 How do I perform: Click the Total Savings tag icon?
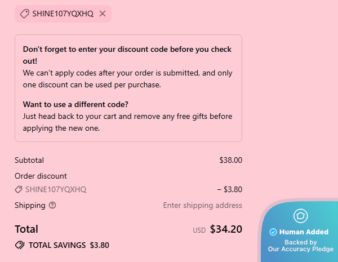point(20,245)
